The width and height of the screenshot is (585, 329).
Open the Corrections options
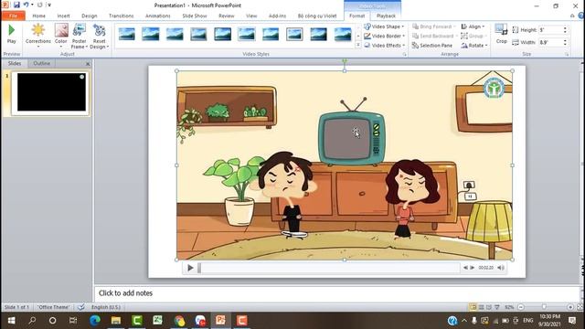tap(38, 35)
